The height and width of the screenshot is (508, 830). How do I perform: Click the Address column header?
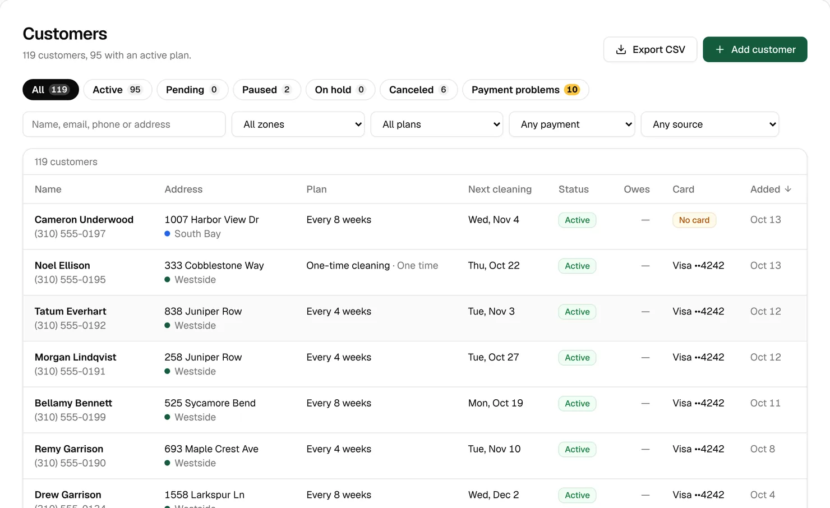183,190
